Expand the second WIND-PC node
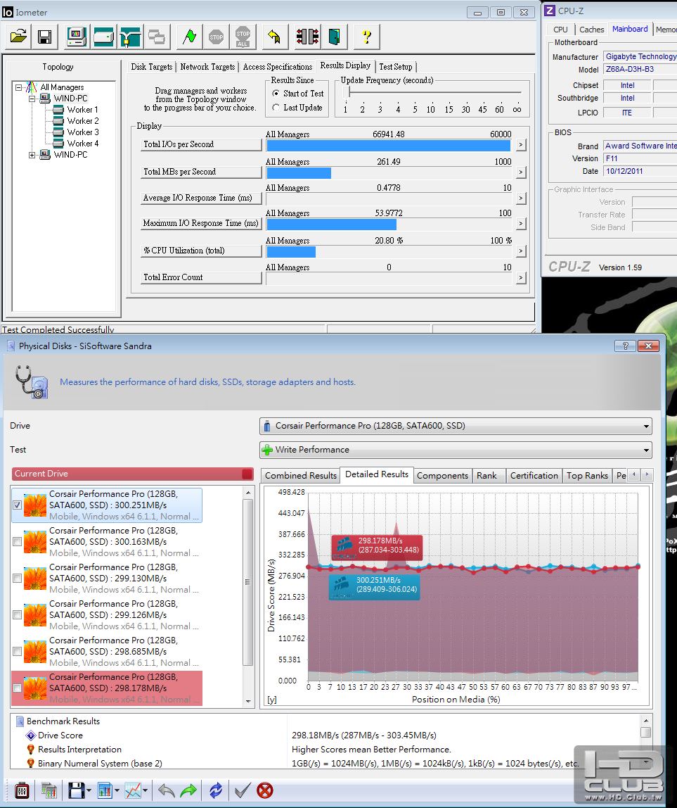This screenshot has width=677, height=808. (32, 155)
